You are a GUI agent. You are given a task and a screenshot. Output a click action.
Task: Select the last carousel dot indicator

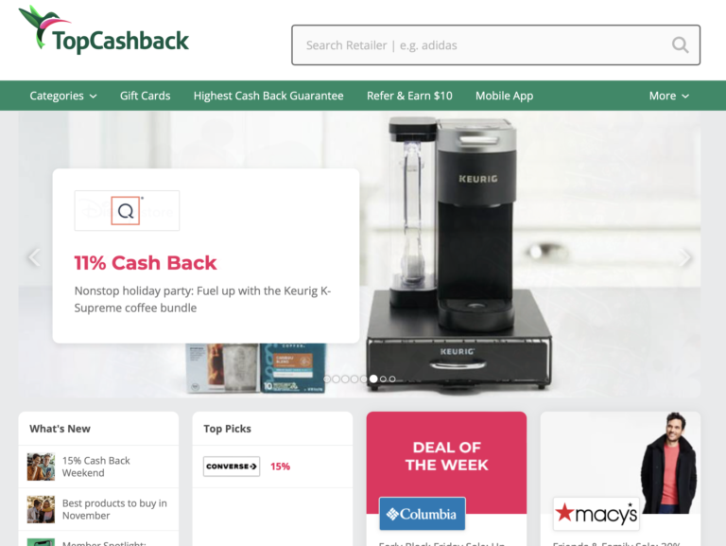392,379
